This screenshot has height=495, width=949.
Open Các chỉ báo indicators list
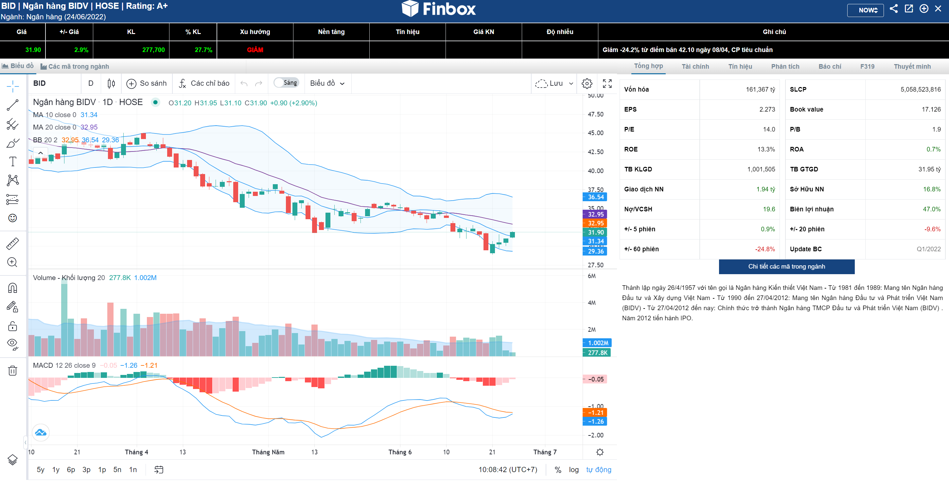(x=204, y=83)
